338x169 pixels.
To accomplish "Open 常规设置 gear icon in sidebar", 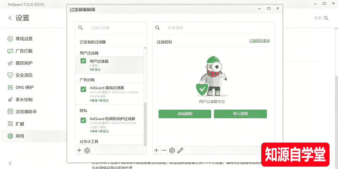I will click(10, 39).
